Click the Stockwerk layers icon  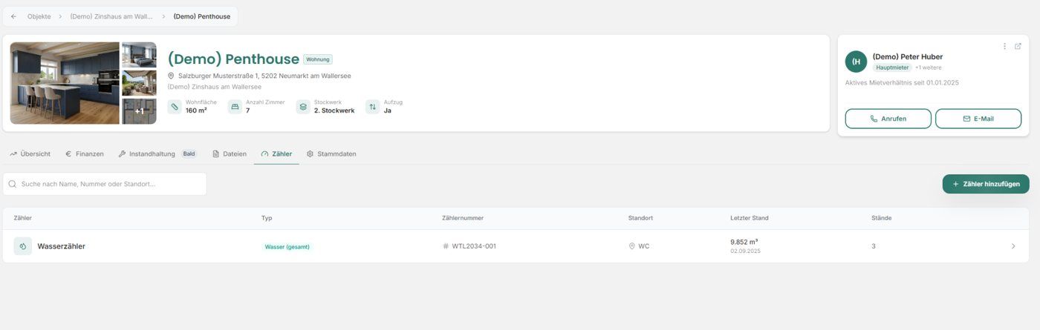[x=303, y=107]
